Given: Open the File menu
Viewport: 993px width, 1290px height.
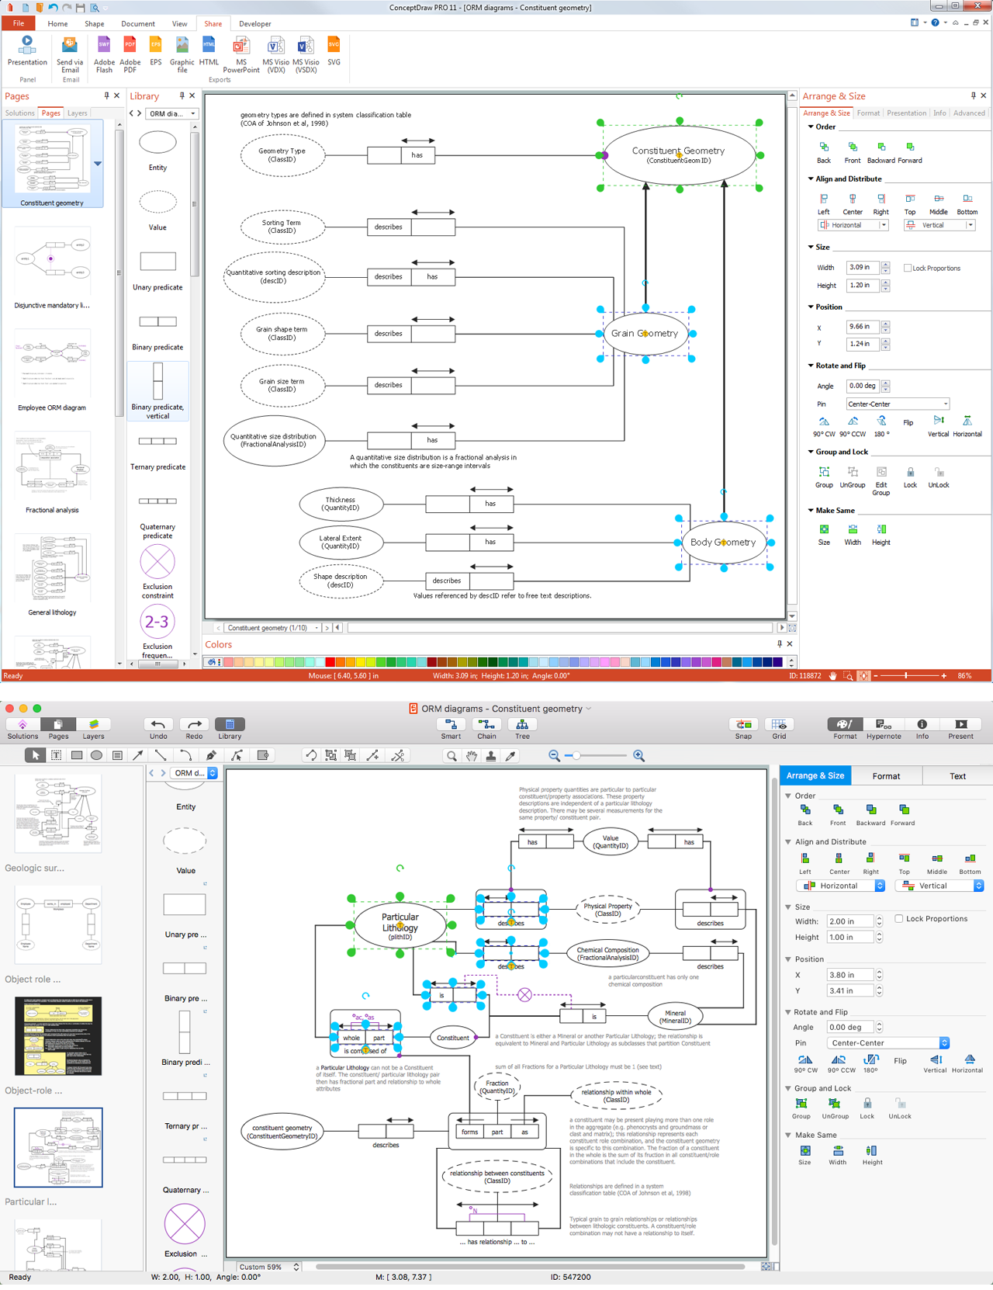Looking at the screenshot, I should pyautogui.click(x=18, y=24).
